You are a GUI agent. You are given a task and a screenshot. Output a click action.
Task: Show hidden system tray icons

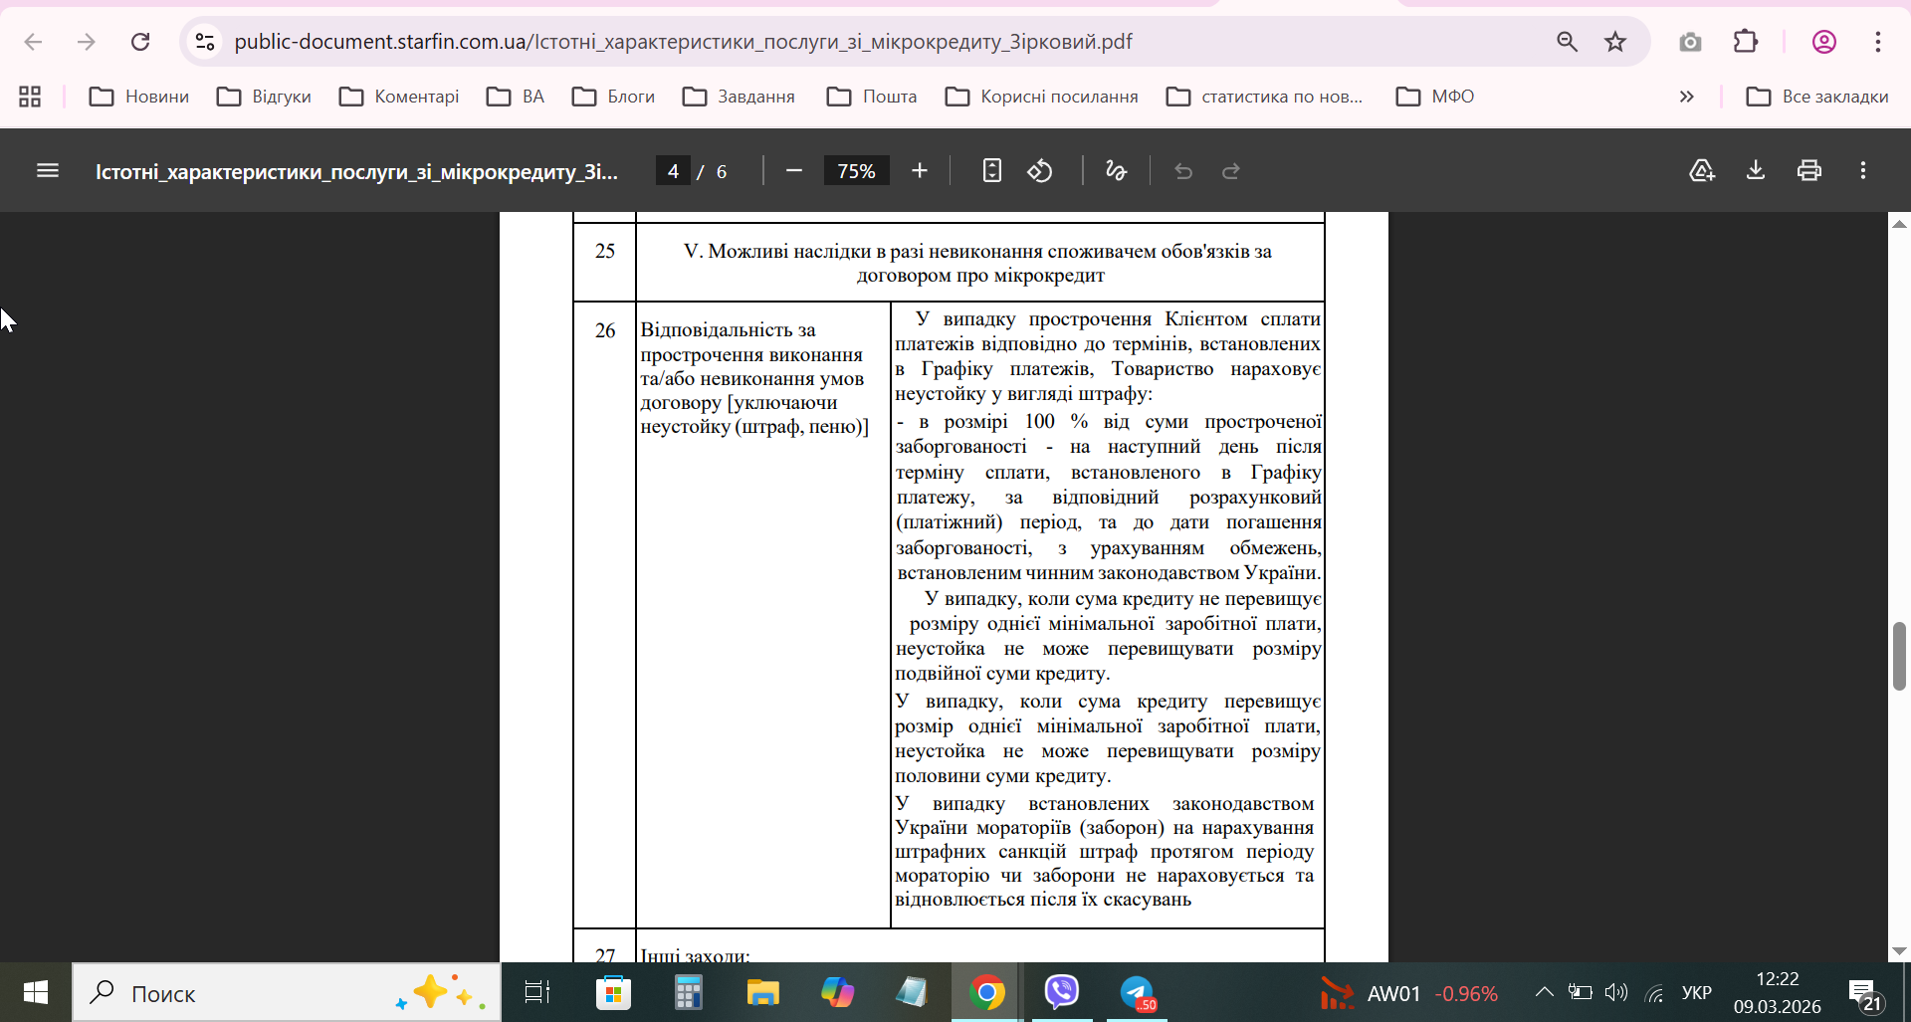tap(1544, 992)
